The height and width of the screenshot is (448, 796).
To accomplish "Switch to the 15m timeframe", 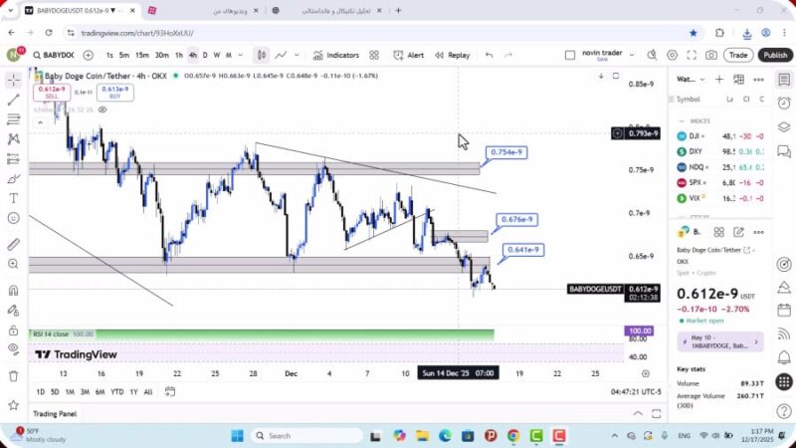I will click(142, 55).
